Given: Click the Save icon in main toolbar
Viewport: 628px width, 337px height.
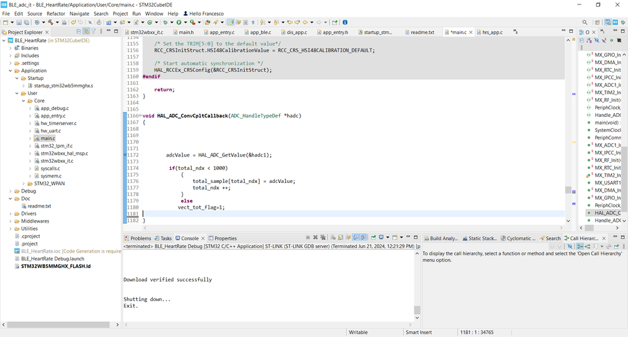Looking at the screenshot, I should click(19, 22).
